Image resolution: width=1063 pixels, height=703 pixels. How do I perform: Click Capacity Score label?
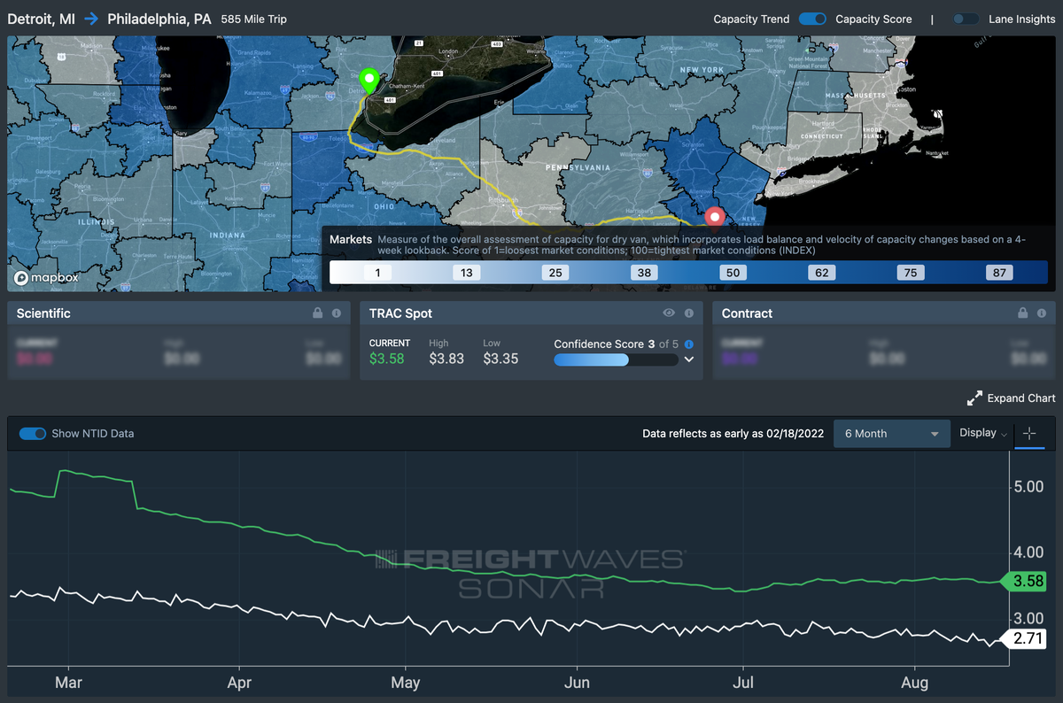873,19
